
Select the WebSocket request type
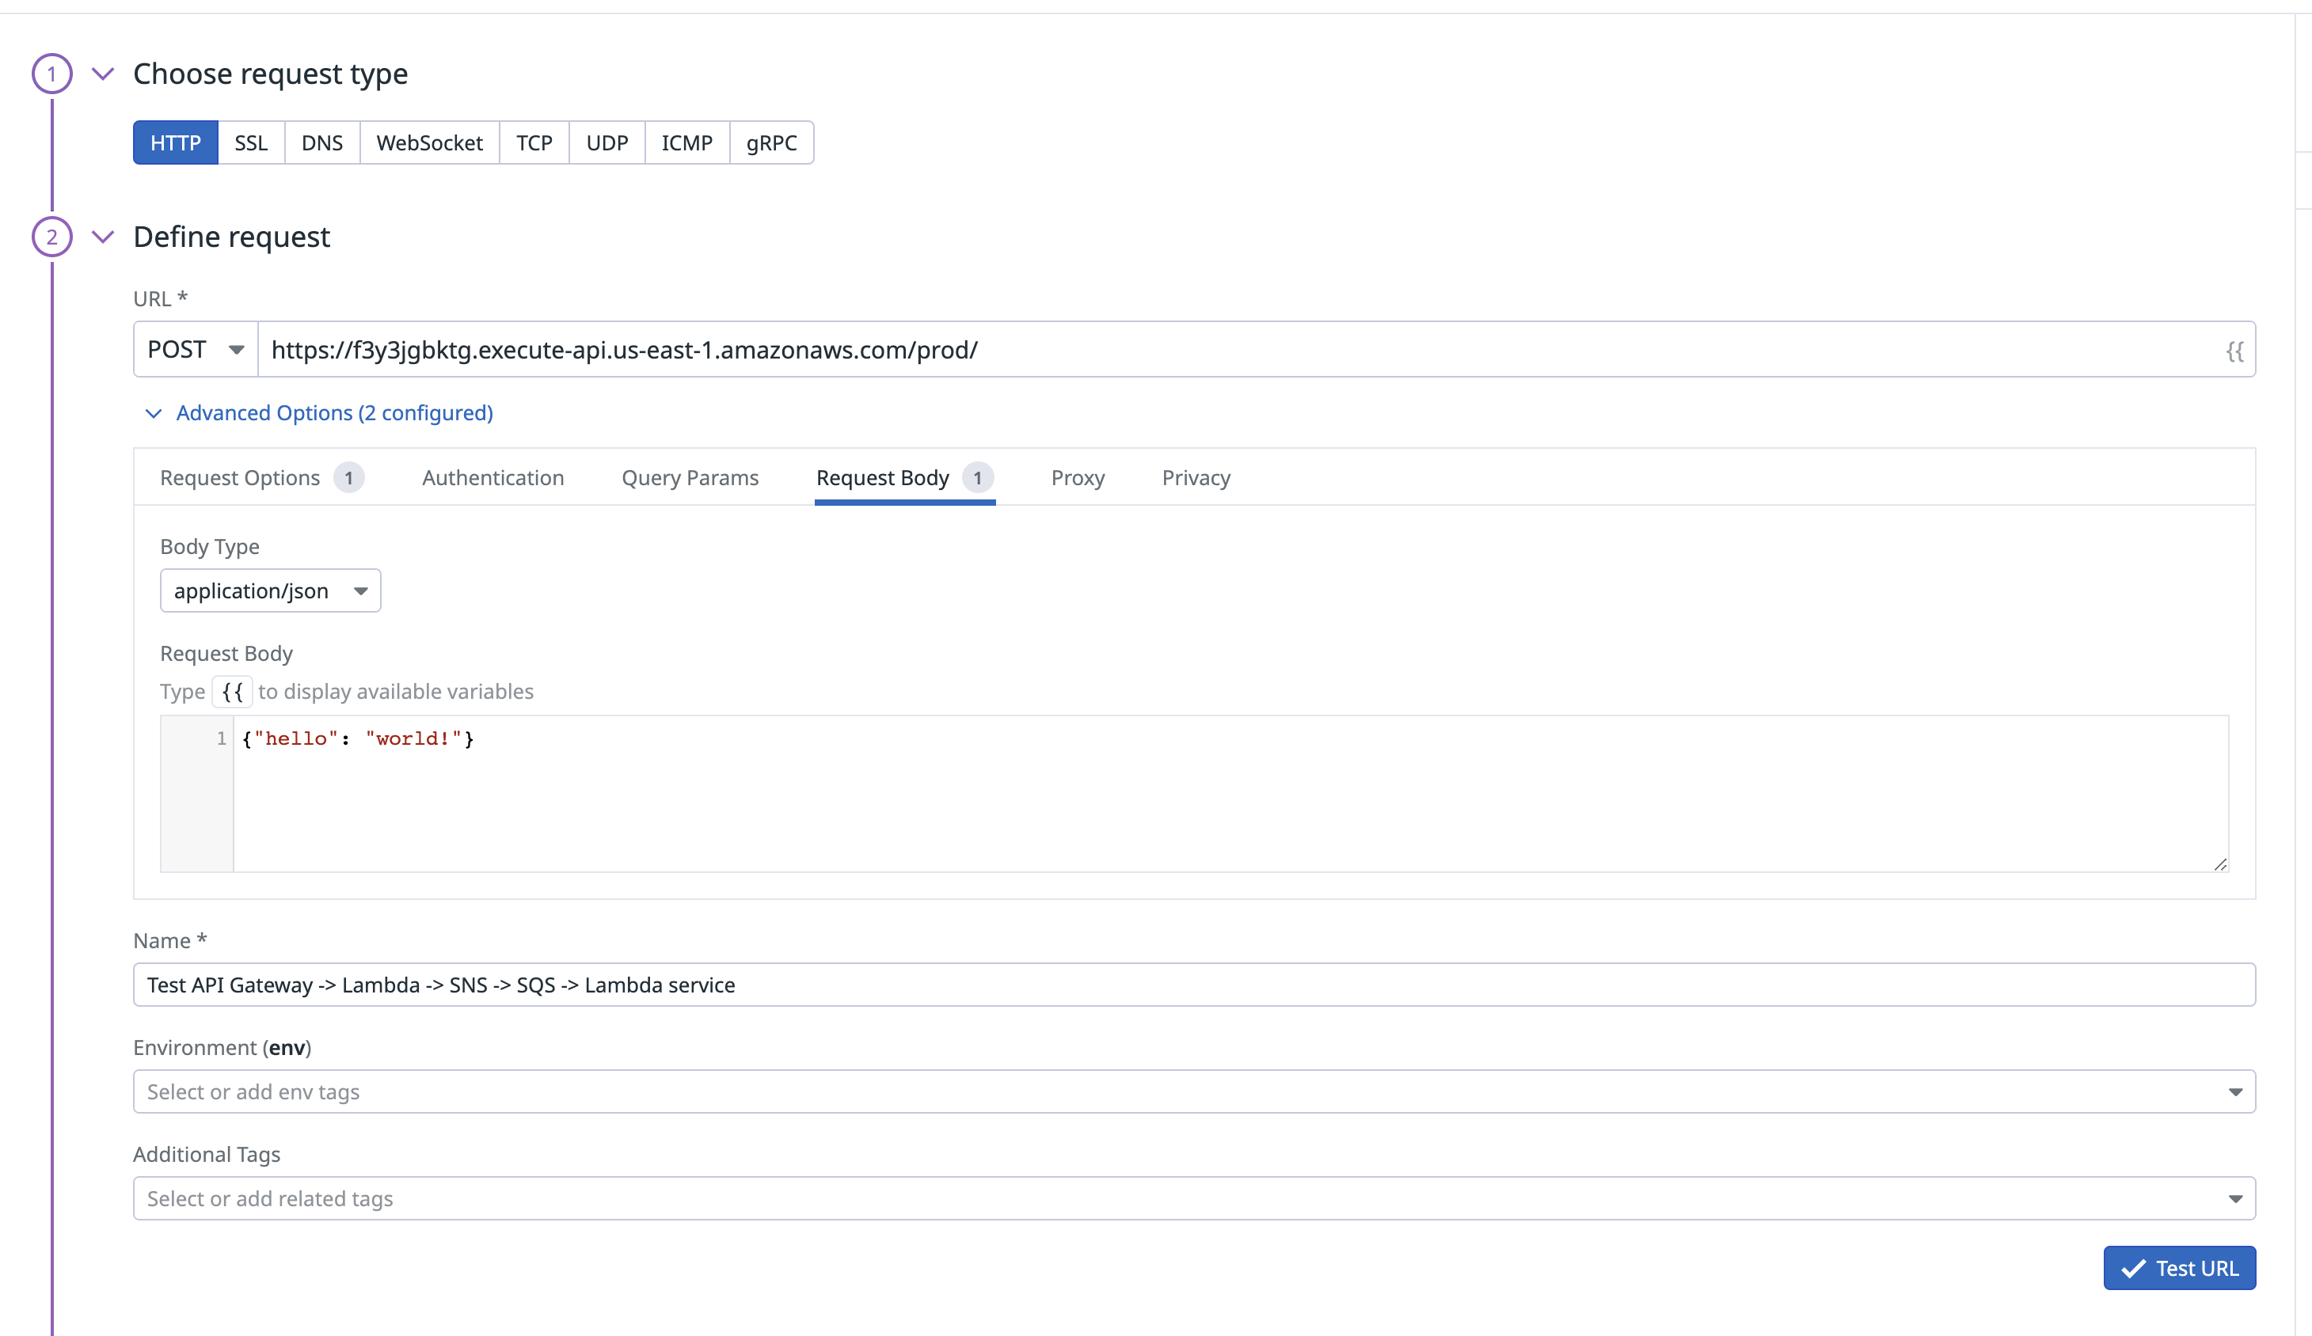(x=429, y=143)
